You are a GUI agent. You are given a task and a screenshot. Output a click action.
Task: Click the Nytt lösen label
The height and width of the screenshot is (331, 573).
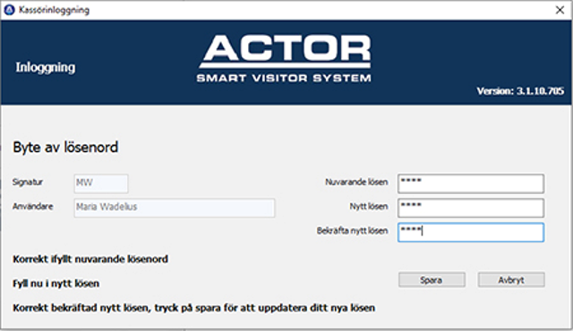(x=368, y=207)
